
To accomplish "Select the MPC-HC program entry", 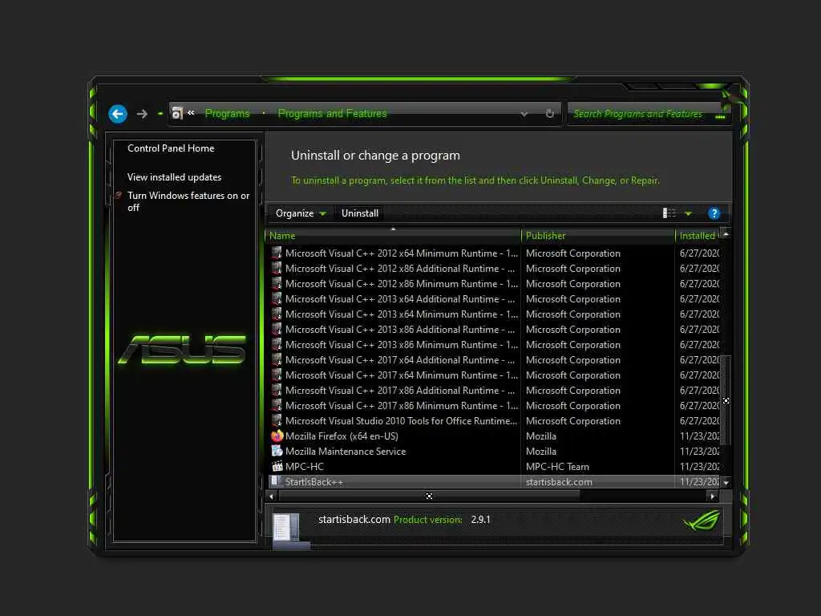I will [x=304, y=466].
